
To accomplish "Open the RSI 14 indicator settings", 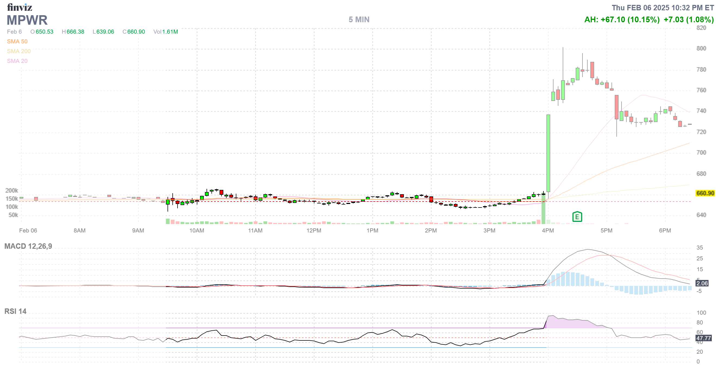I will pyautogui.click(x=15, y=311).
